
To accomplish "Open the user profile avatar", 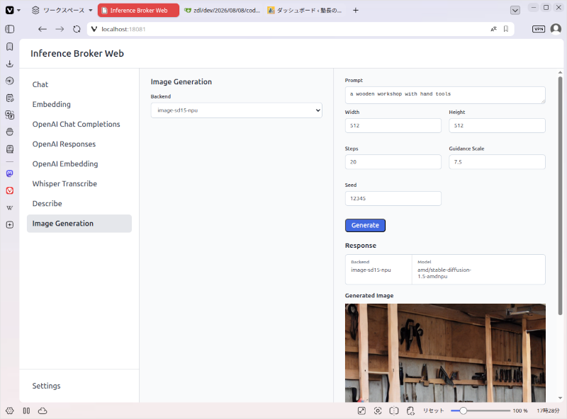I will click(x=556, y=29).
